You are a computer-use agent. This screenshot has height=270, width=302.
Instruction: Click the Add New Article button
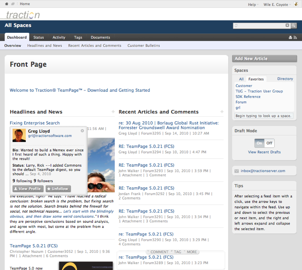pyautogui.click(x=264, y=59)
